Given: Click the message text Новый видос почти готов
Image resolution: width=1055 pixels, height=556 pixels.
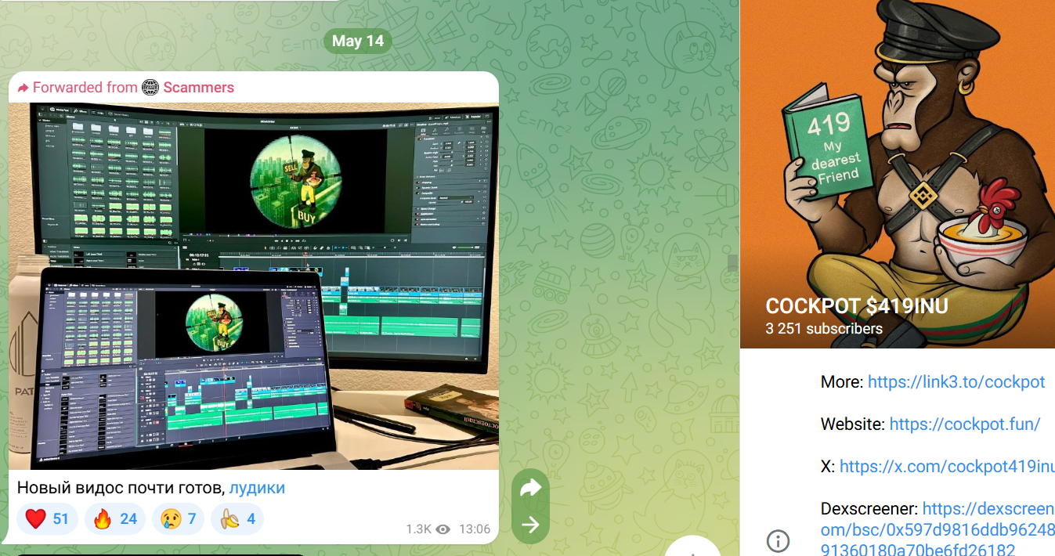Looking at the screenshot, I should [121, 488].
